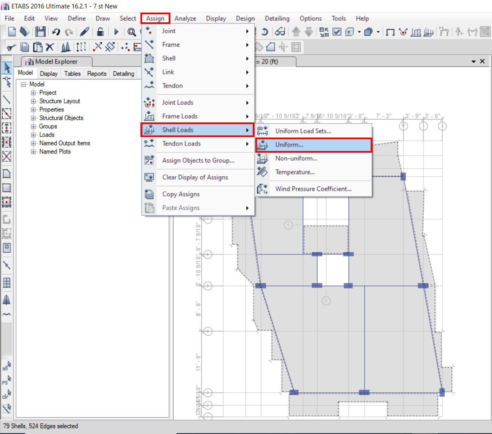This screenshot has width=492, height=434.
Task: Click the glasses icon in the top toolbar
Action: 280,32
